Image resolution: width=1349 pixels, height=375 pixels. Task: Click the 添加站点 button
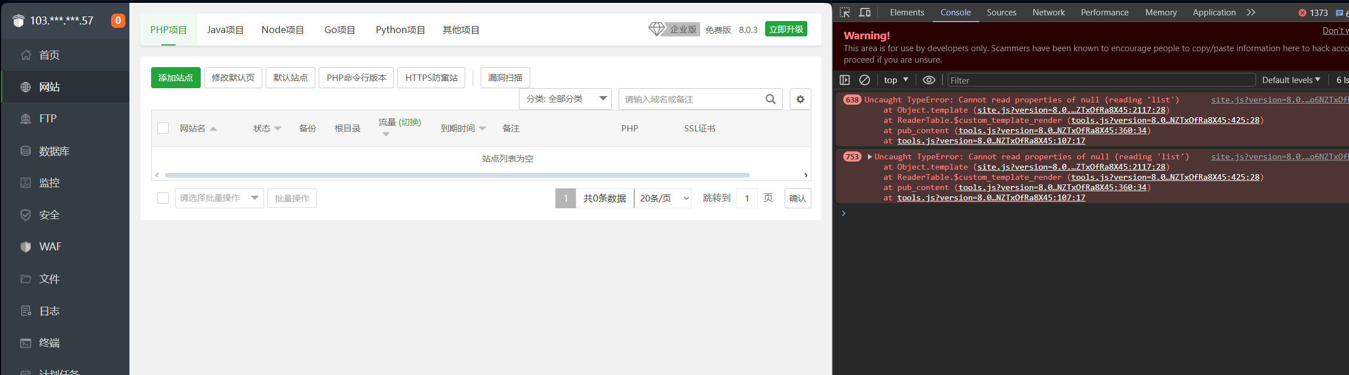click(x=176, y=77)
